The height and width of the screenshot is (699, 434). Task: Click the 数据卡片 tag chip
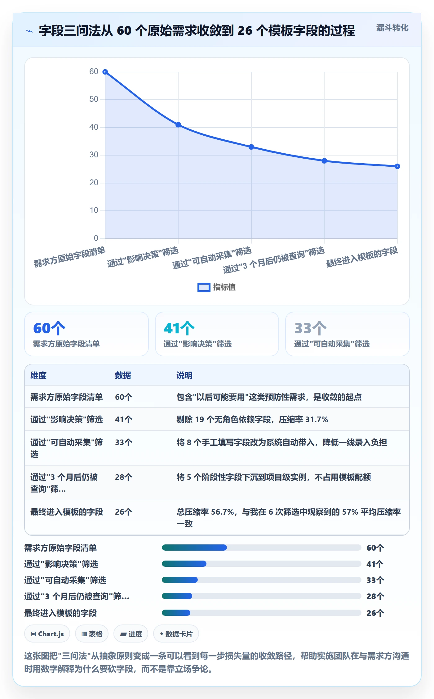pos(176,634)
